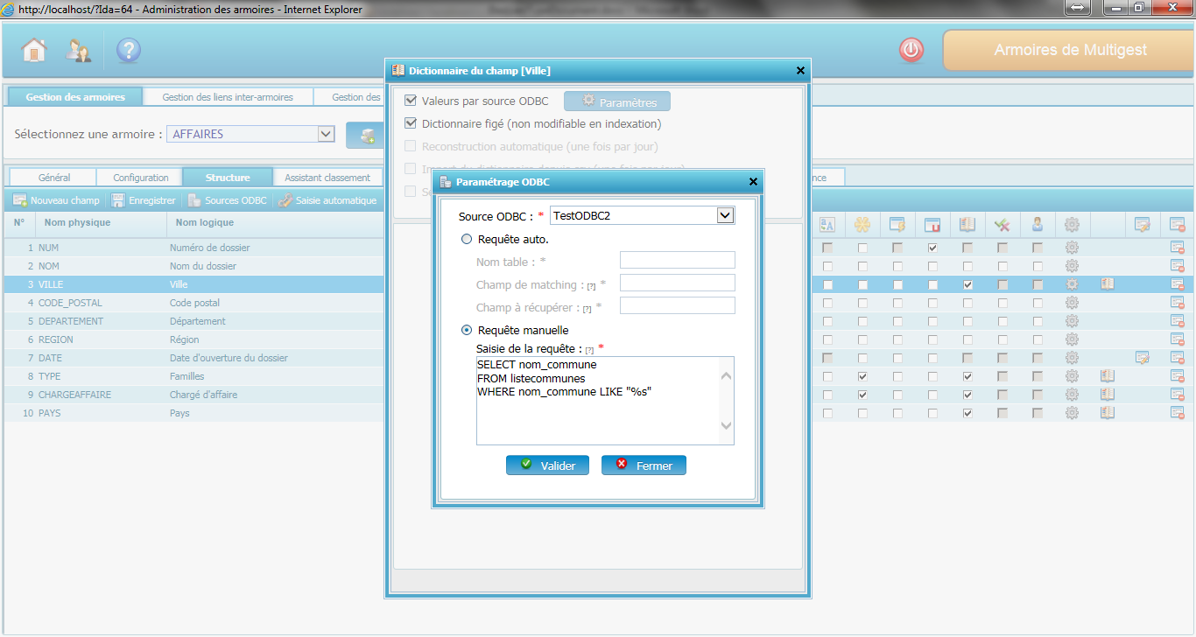This screenshot has width=1196, height=637.
Task: Open dictionary book icon for TYPE row
Action: (x=1107, y=376)
